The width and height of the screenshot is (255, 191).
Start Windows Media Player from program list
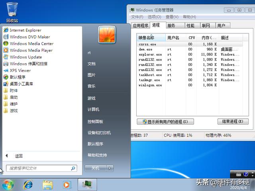coord(28,51)
